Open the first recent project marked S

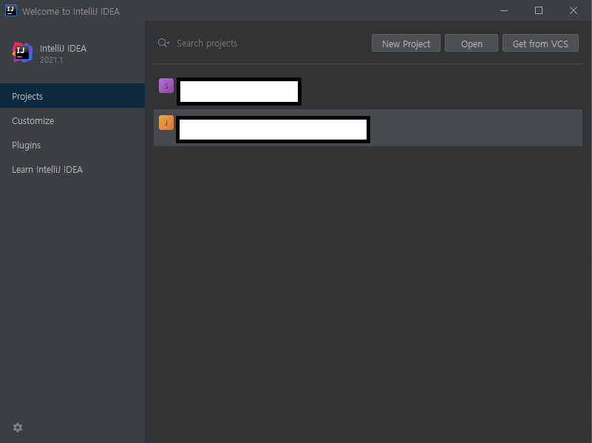coord(368,91)
